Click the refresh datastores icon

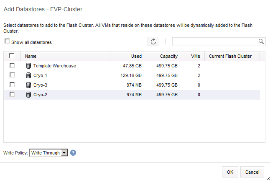(153, 41)
